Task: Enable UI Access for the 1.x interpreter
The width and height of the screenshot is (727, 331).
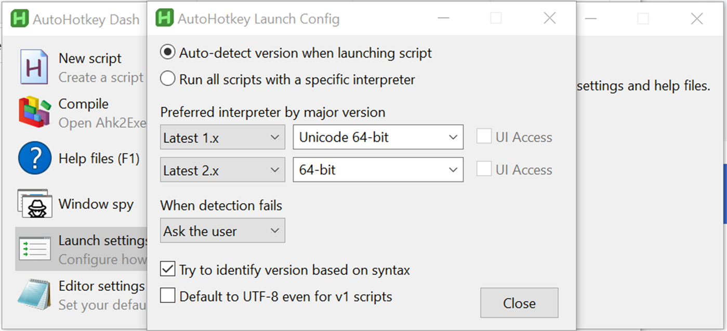Action: pos(484,136)
